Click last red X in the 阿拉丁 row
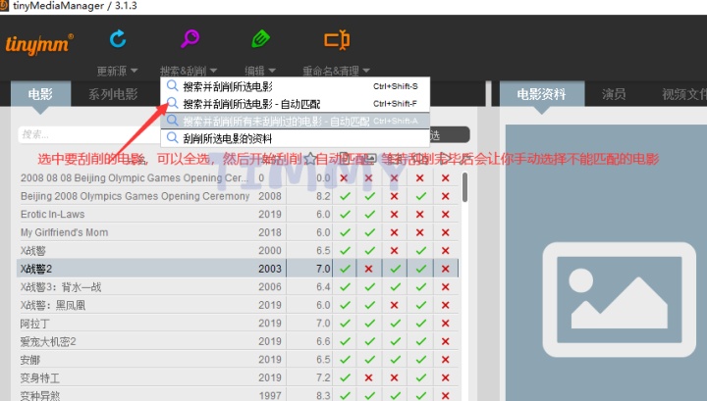 [x=446, y=324]
